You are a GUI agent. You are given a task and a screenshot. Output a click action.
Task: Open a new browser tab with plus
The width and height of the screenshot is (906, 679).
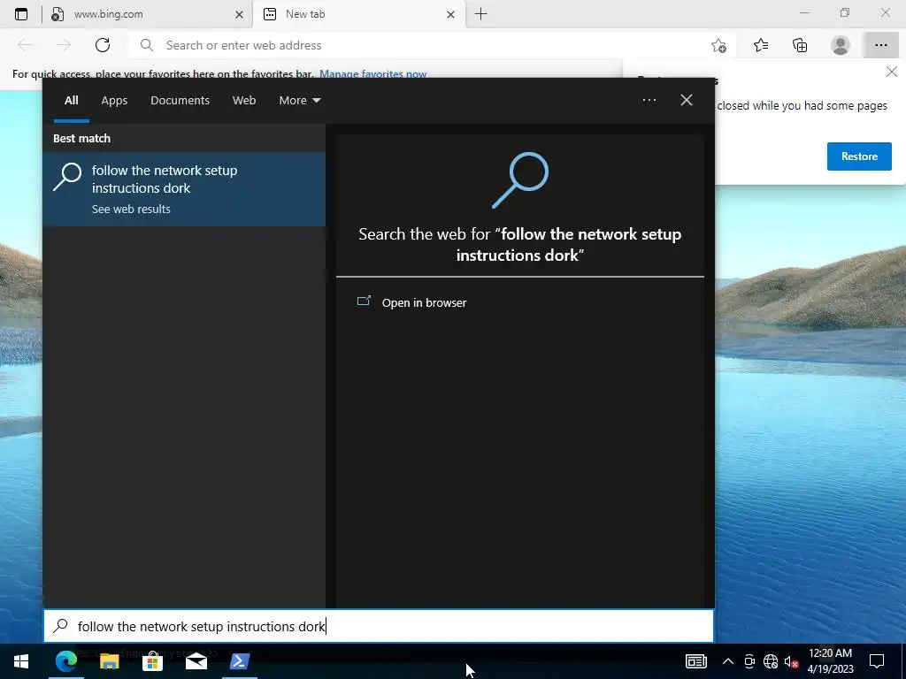(480, 14)
